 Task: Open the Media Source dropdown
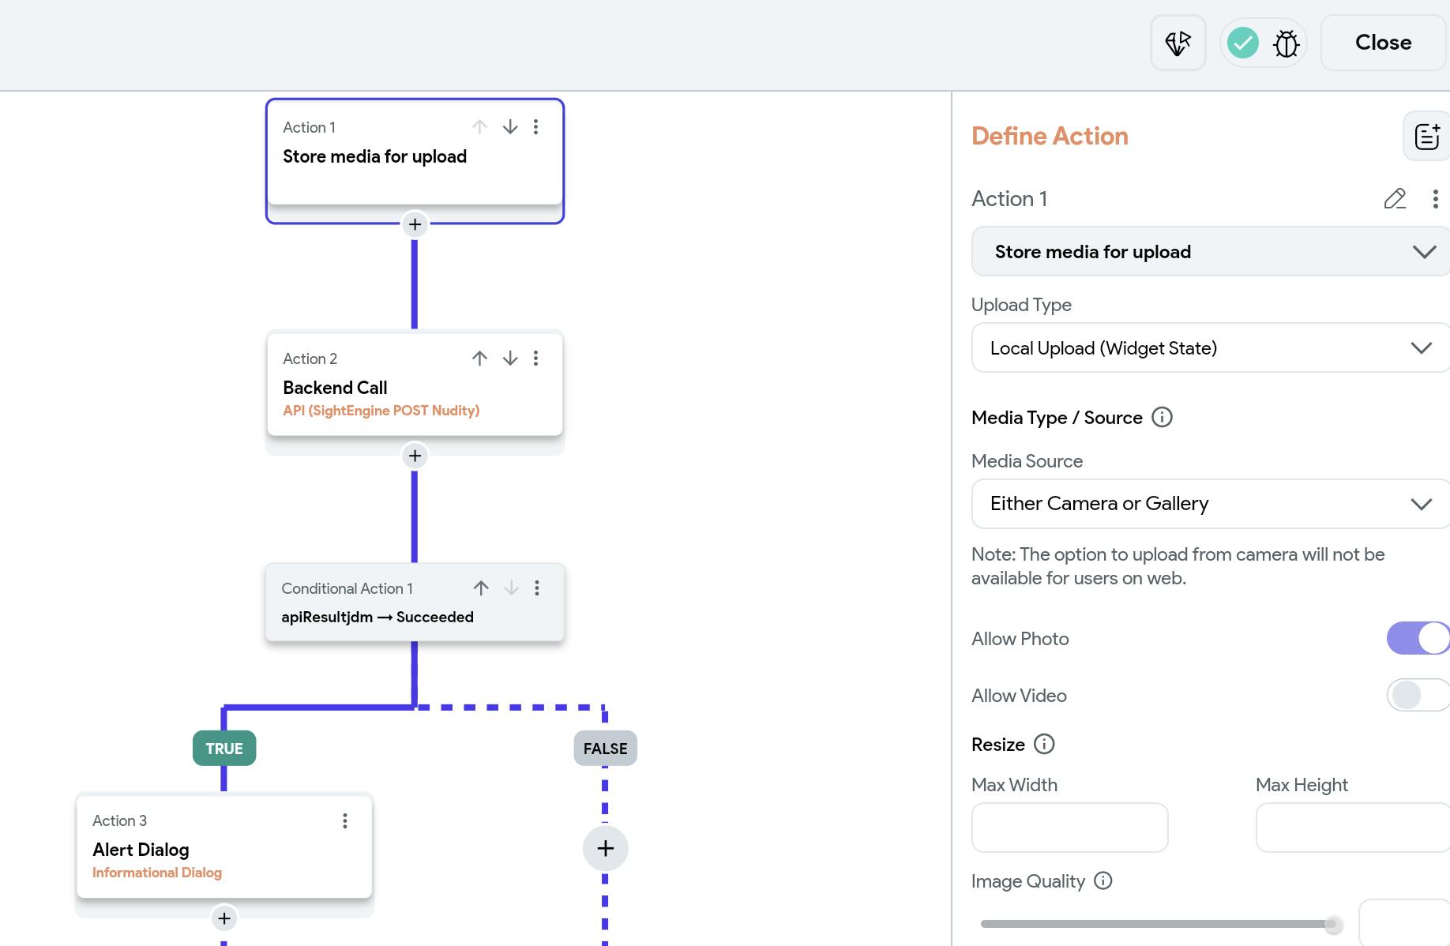tap(1210, 504)
